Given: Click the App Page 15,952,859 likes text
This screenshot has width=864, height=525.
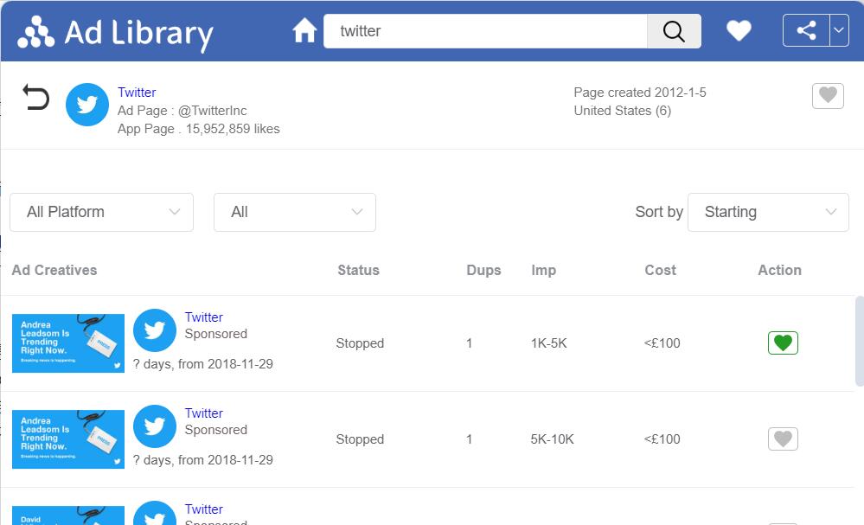Looking at the screenshot, I should (x=198, y=129).
